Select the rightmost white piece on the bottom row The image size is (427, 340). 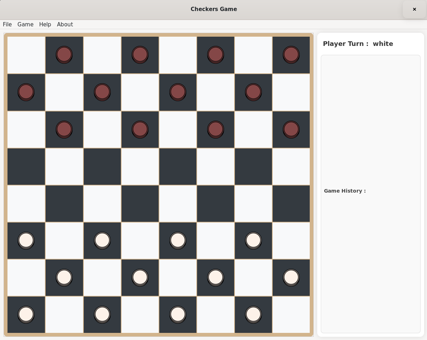(253, 314)
